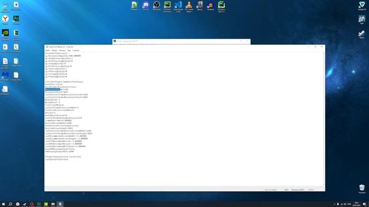Switch to Notepad via taskbar icon
Screen dimensions: 369x207
coord(60,204)
